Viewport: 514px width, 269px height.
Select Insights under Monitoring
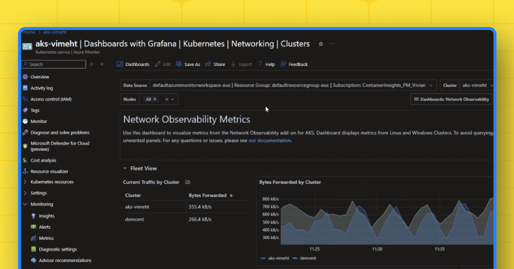pyautogui.click(x=47, y=216)
